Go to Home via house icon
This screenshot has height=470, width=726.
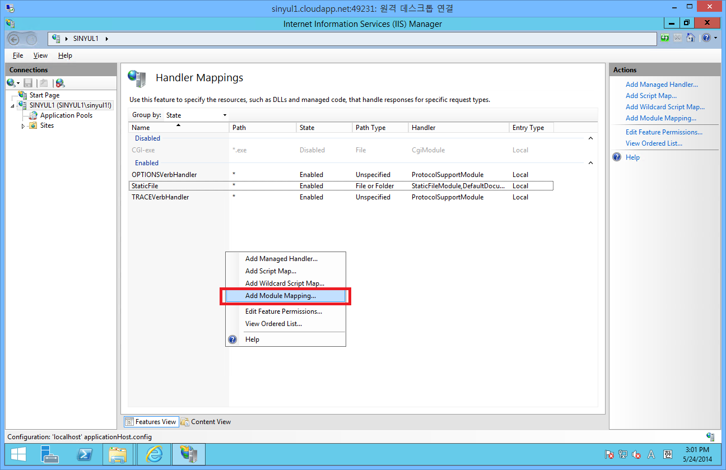coord(691,38)
